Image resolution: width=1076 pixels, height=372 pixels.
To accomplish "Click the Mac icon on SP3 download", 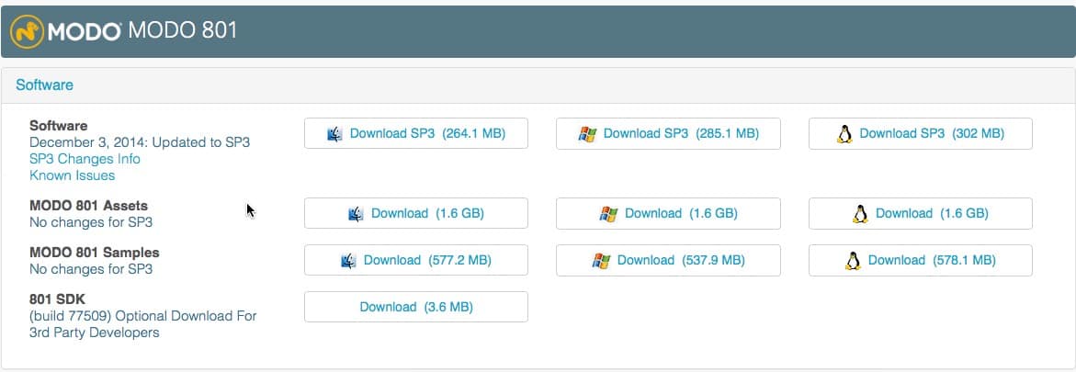I will click(335, 134).
